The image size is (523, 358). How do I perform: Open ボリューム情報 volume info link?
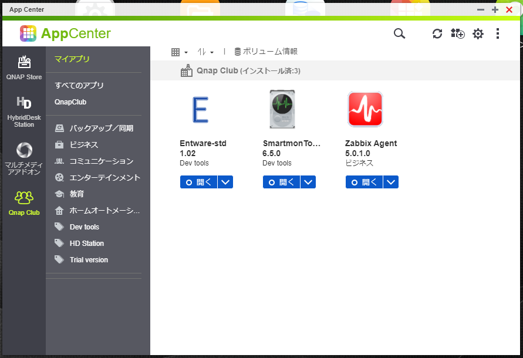coord(266,52)
